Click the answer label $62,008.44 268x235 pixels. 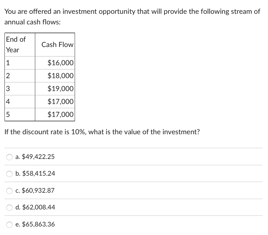click(x=35, y=207)
